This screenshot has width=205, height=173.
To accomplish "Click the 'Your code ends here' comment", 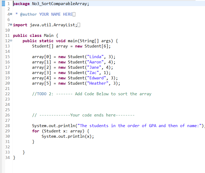I will [83, 115].
